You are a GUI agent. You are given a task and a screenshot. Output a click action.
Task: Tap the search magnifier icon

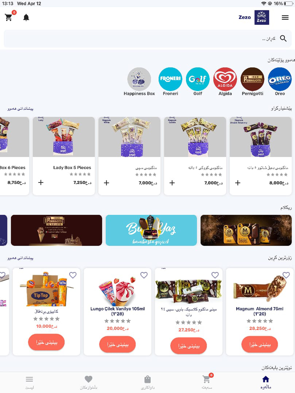click(x=283, y=38)
